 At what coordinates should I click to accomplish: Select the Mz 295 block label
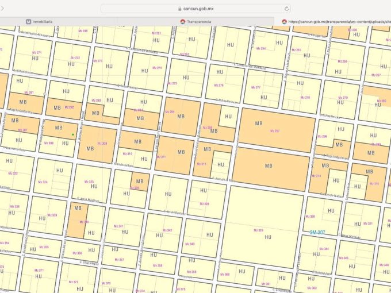coord(170,112)
